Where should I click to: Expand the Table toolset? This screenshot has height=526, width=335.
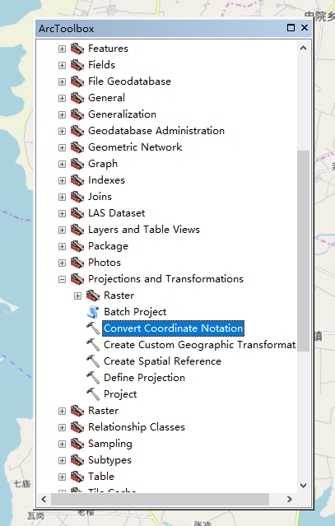tap(62, 477)
